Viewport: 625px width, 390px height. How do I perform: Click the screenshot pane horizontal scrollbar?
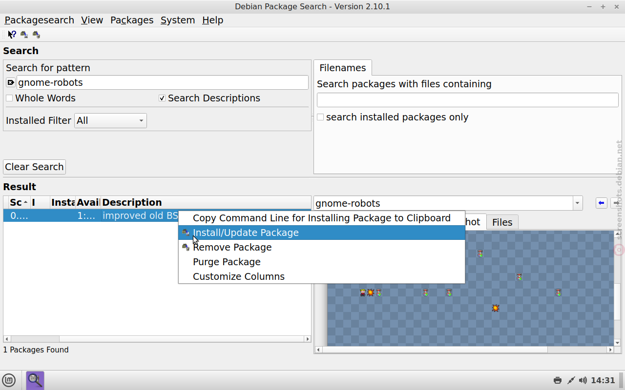pyautogui.click(x=464, y=350)
